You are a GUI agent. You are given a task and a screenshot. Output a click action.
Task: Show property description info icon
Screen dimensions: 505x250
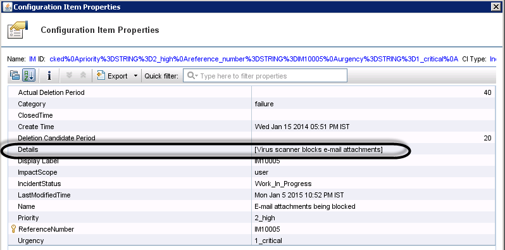[x=49, y=76]
